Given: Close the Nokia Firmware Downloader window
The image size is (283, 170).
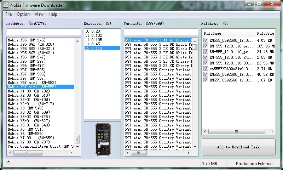Looking at the screenshot, I should (x=272, y=4).
